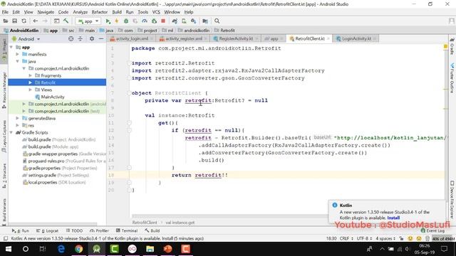
Task: Sync project with Gradle files icon
Action: pos(175,21)
